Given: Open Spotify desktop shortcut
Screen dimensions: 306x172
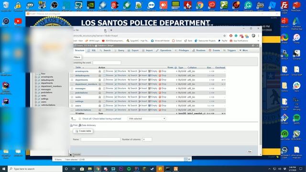Looking at the screenshot, I should point(296,118).
